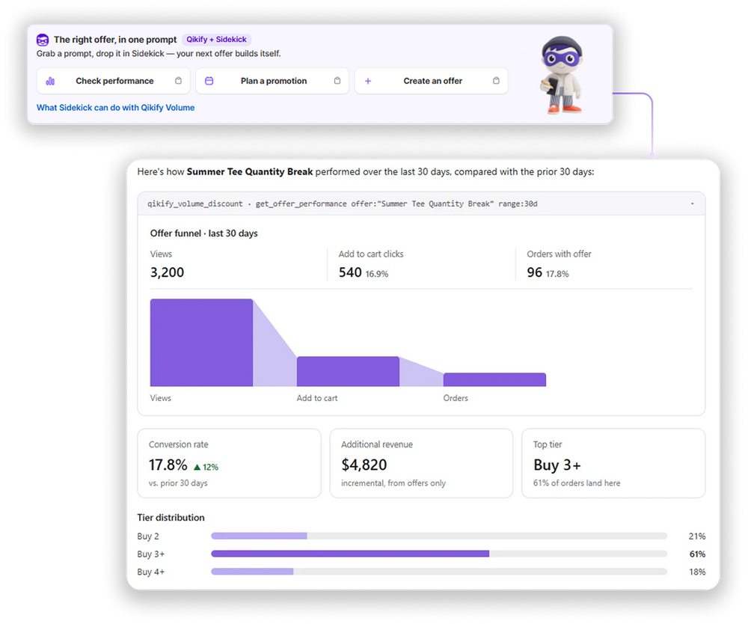Click the Plan a promotion button
748x624 pixels.
(272, 81)
